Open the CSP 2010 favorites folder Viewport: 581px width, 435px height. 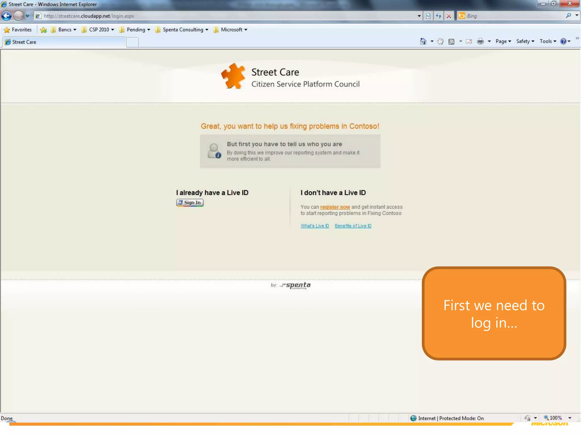pyautogui.click(x=98, y=30)
